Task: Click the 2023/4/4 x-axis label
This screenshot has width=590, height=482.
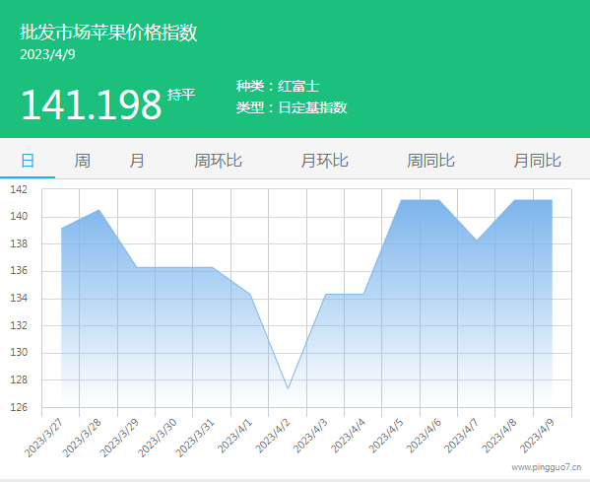Action: point(348,436)
